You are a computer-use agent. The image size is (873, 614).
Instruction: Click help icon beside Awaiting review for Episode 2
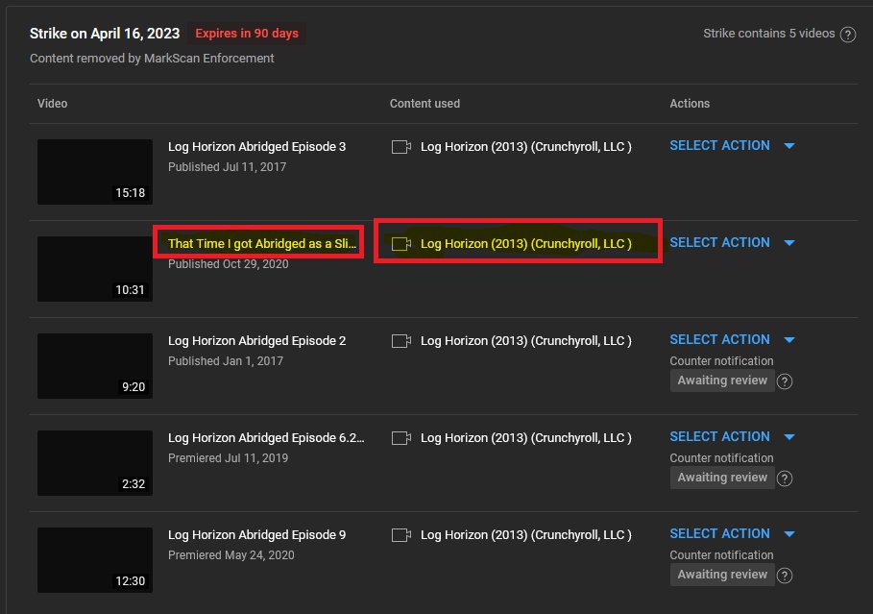pos(785,381)
